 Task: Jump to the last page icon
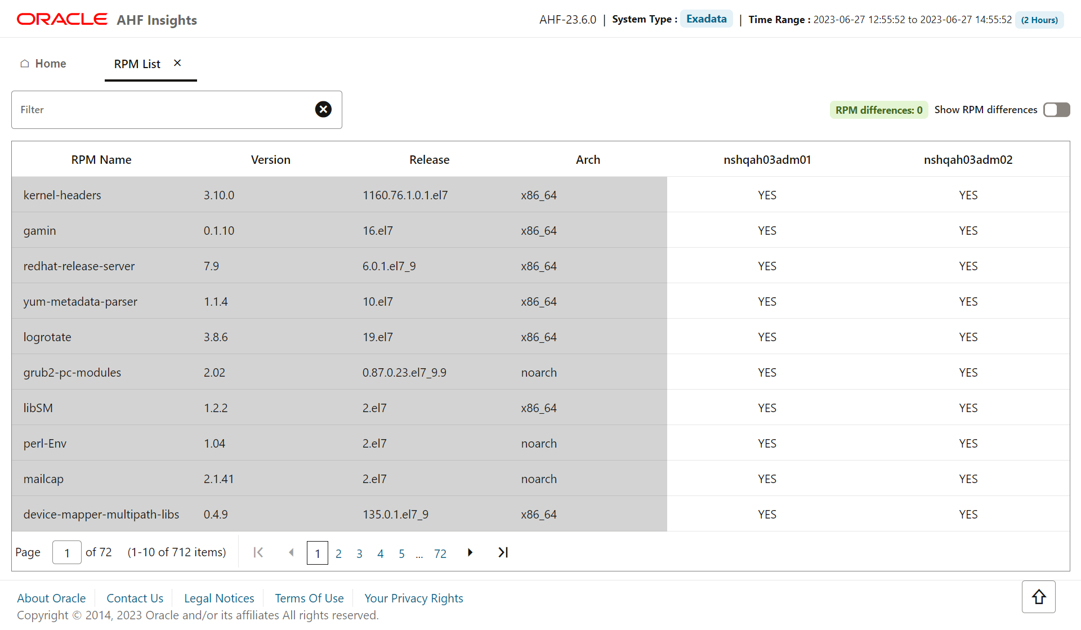[503, 552]
